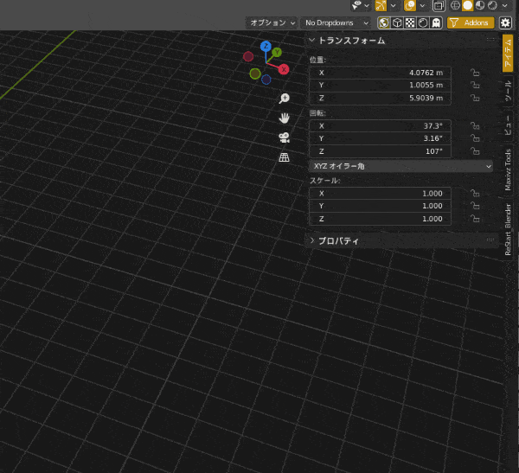Click the sphere material icon button
This screenshot has height=473, width=519.
point(423,22)
